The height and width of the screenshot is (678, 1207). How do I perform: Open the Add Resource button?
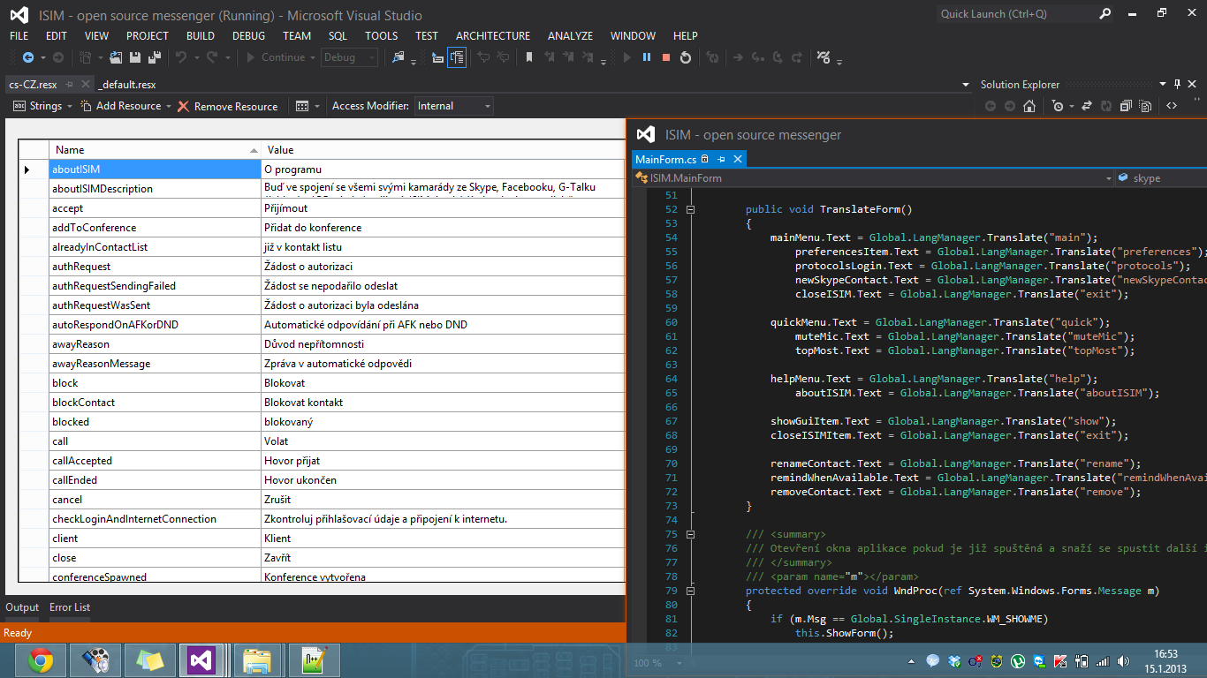click(120, 106)
